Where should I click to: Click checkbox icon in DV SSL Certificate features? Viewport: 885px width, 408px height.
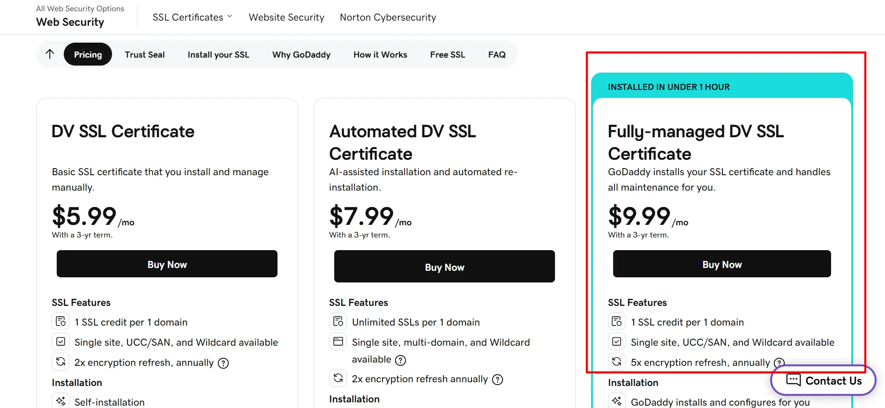coord(60,341)
